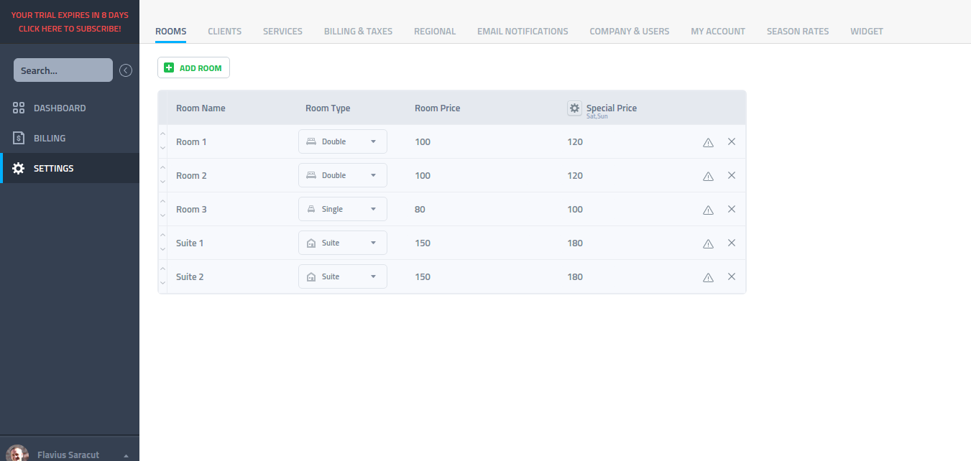Expand user menu arrow next to Flavius Saracut
Viewport: 971px width, 461px height.
[126, 455]
